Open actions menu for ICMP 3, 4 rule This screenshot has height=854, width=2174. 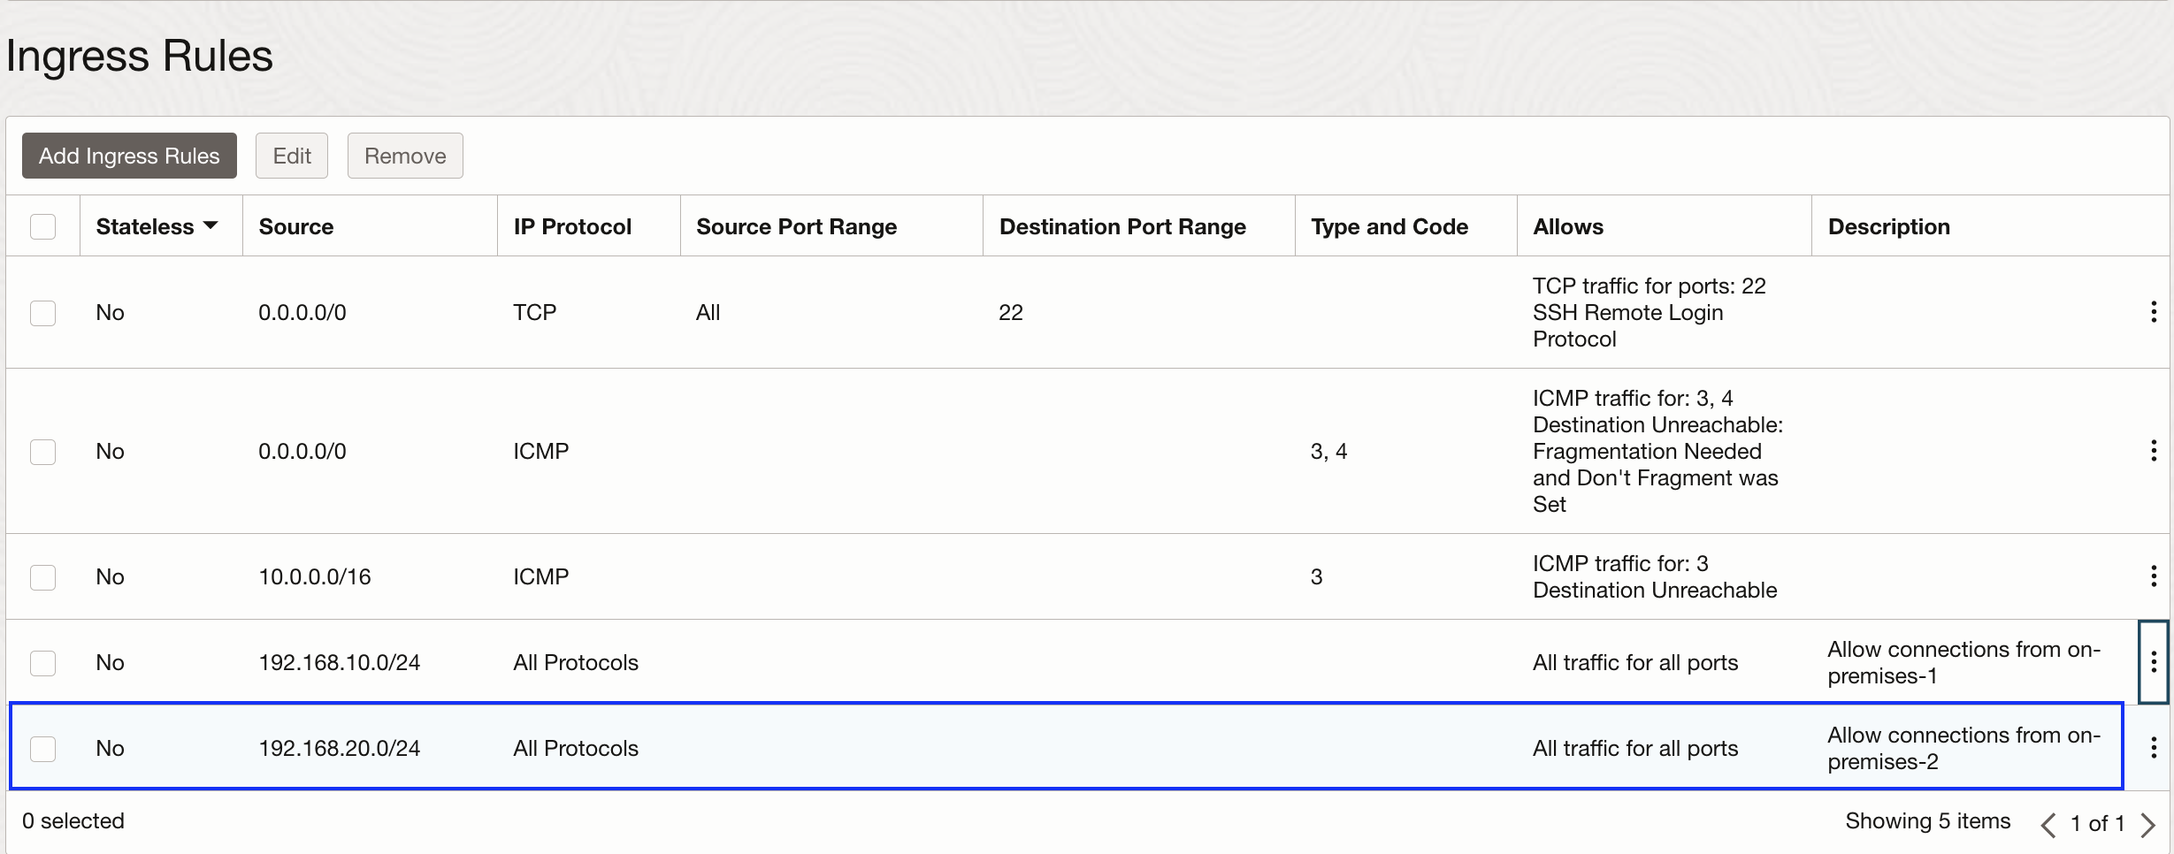2153,451
